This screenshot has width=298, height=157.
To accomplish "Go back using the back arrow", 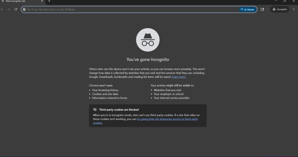I will click(x=2, y=9).
